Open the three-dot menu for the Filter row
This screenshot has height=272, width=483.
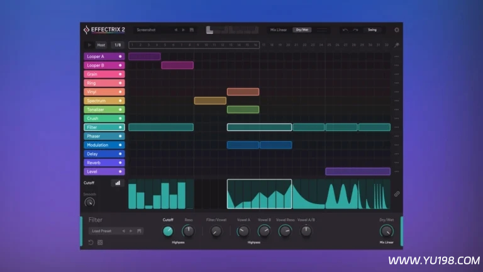pyautogui.click(x=396, y=127)
